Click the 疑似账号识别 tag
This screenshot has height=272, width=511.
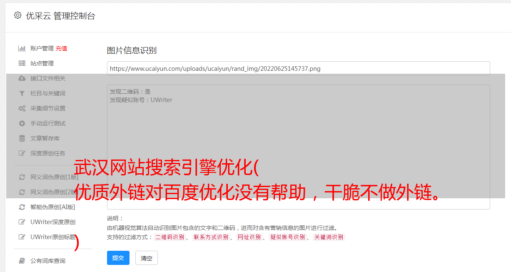tap(288, 237)
